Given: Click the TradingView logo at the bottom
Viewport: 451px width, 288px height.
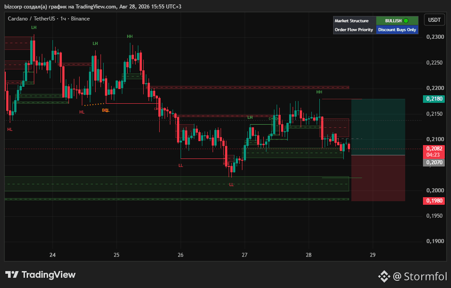Looking at the screenshot, I should [40, 275].
